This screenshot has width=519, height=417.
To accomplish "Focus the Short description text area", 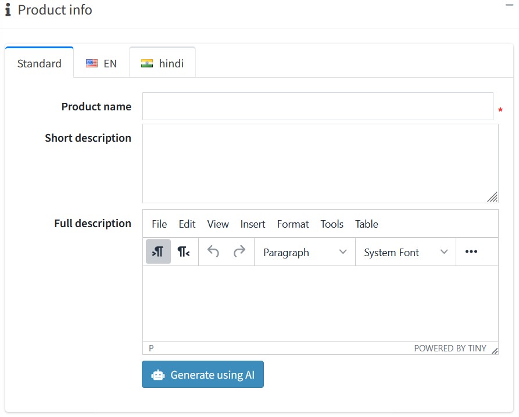I will pyautogui.click(x=320, y=163).
